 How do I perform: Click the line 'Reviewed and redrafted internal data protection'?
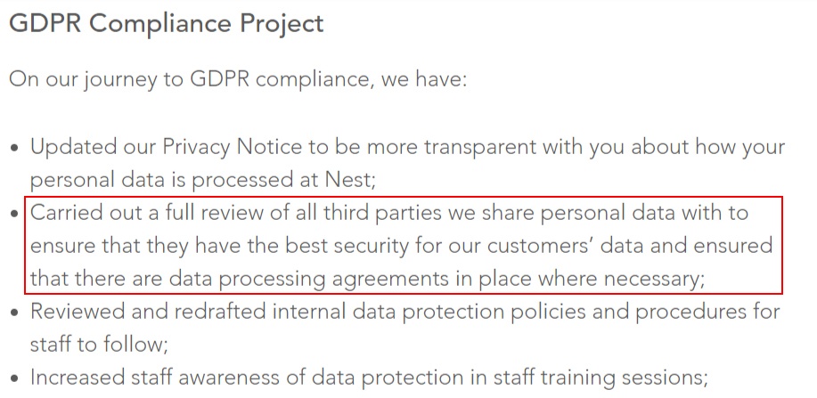405,312
